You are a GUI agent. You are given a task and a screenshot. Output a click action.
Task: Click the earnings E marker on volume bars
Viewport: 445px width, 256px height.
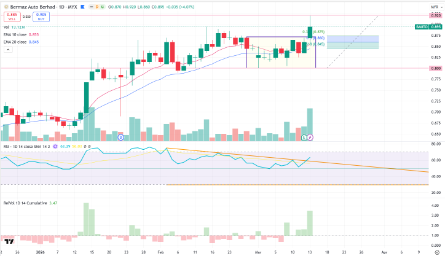pos(304,138)
